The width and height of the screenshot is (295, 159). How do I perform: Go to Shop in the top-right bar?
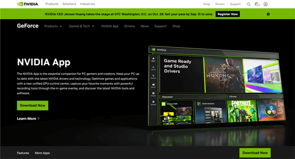[206, 4]
